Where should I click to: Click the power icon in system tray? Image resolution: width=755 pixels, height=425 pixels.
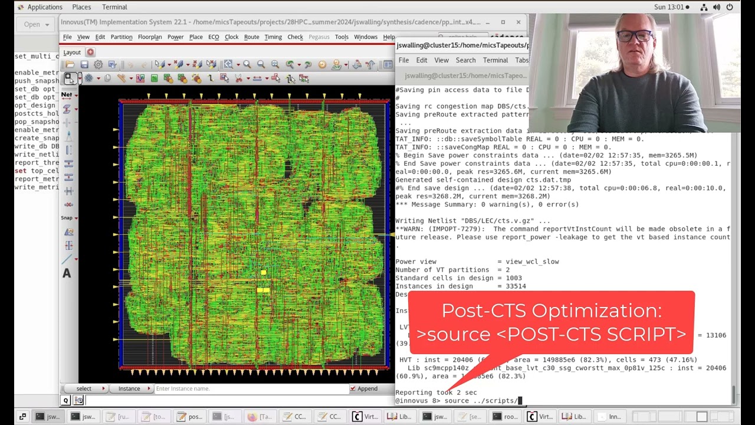[730, 7]
